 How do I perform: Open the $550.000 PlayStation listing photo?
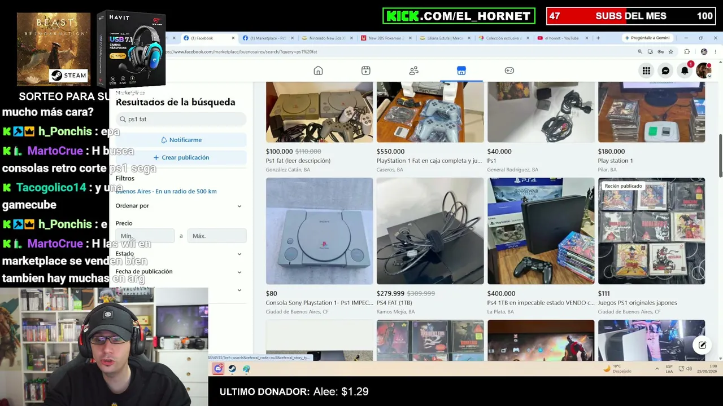tap(430, 112)
